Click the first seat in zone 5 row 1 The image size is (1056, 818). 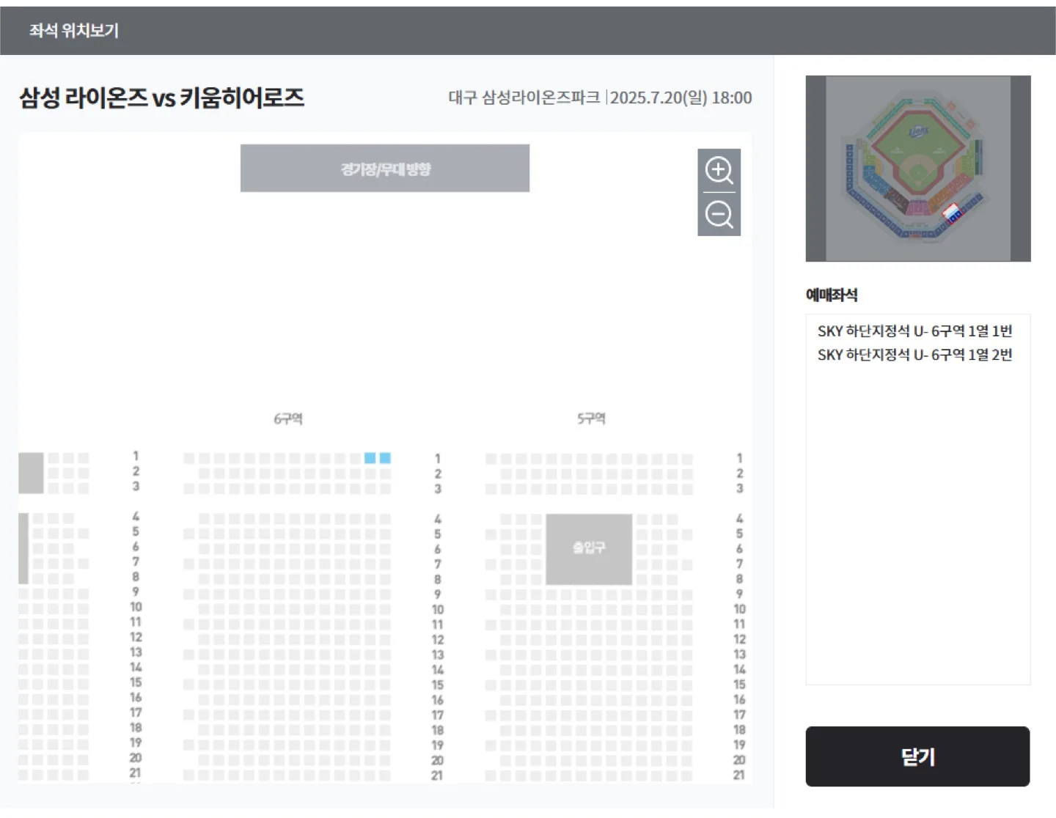[491, 459]
